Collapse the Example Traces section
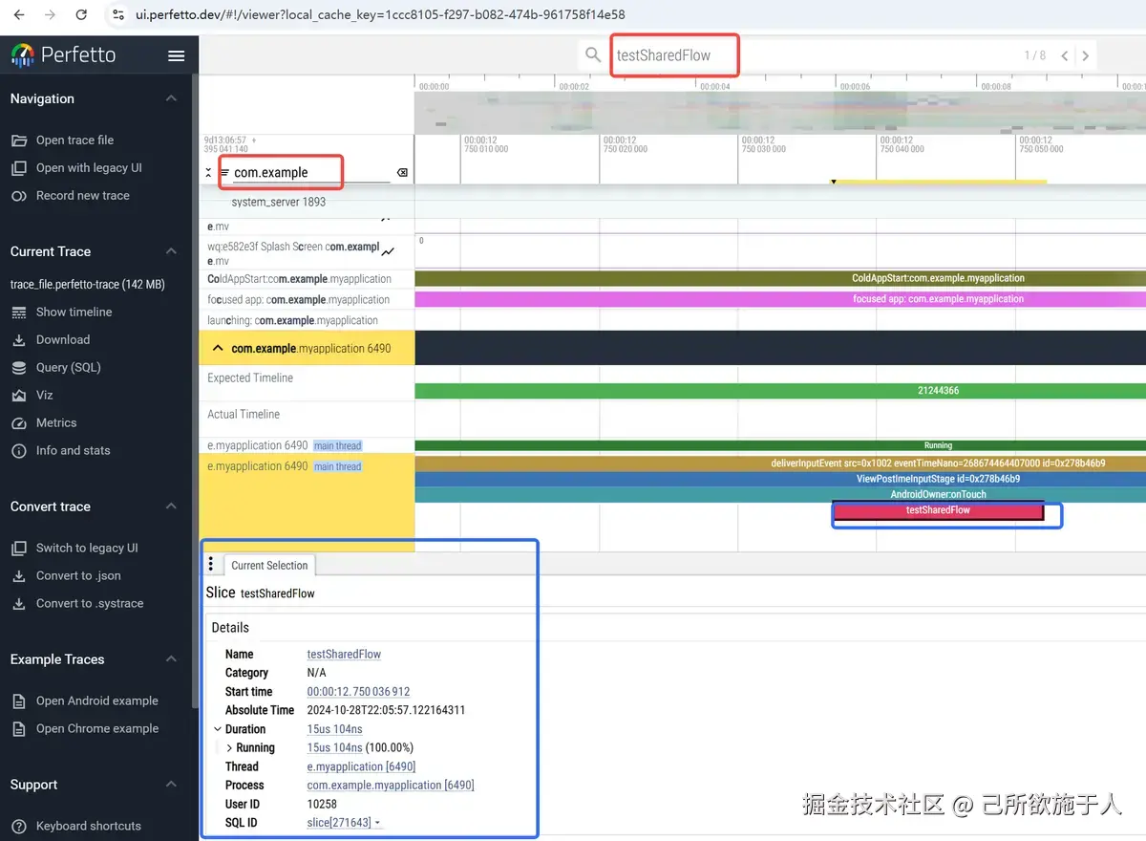1146x841 pixels. 171,659
